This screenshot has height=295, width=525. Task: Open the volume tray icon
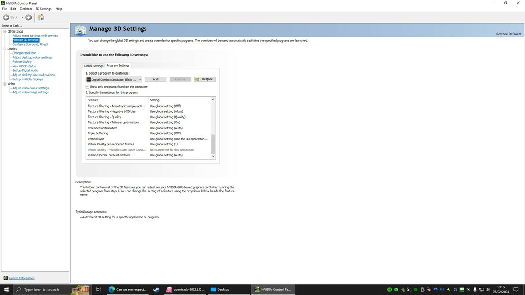[488, 290]
